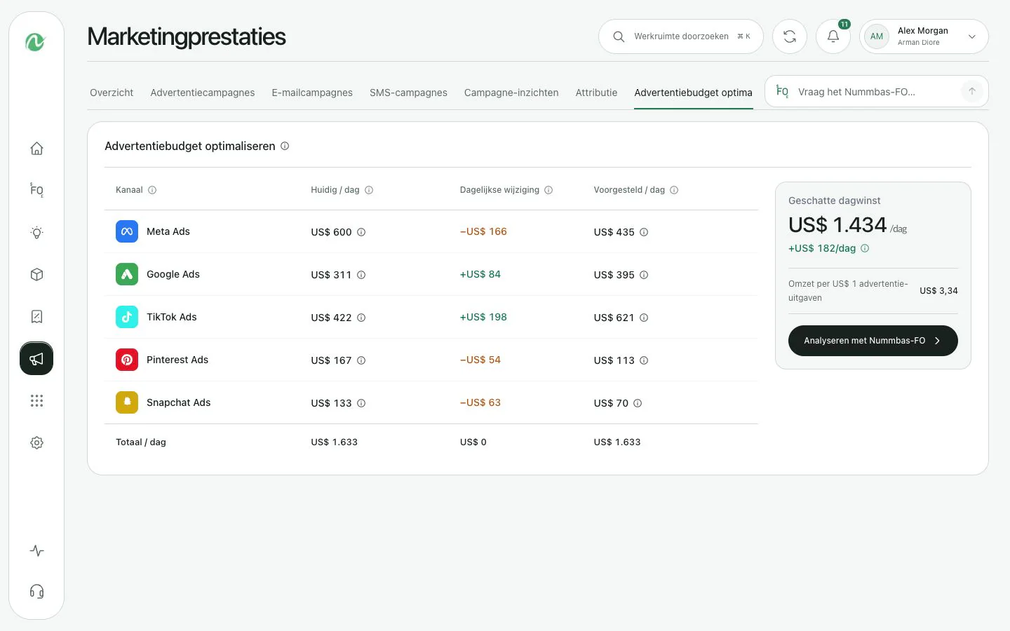Click the Google Ads logo icon
The height and width of the screenshot is (631, 1010).
coord(127,274)
